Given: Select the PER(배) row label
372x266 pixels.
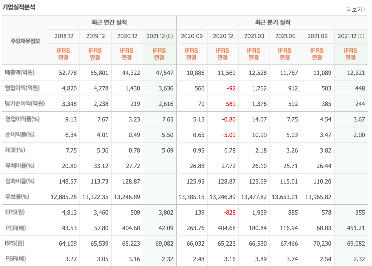Looking at the screenshot, I should [x=16, y=228].
